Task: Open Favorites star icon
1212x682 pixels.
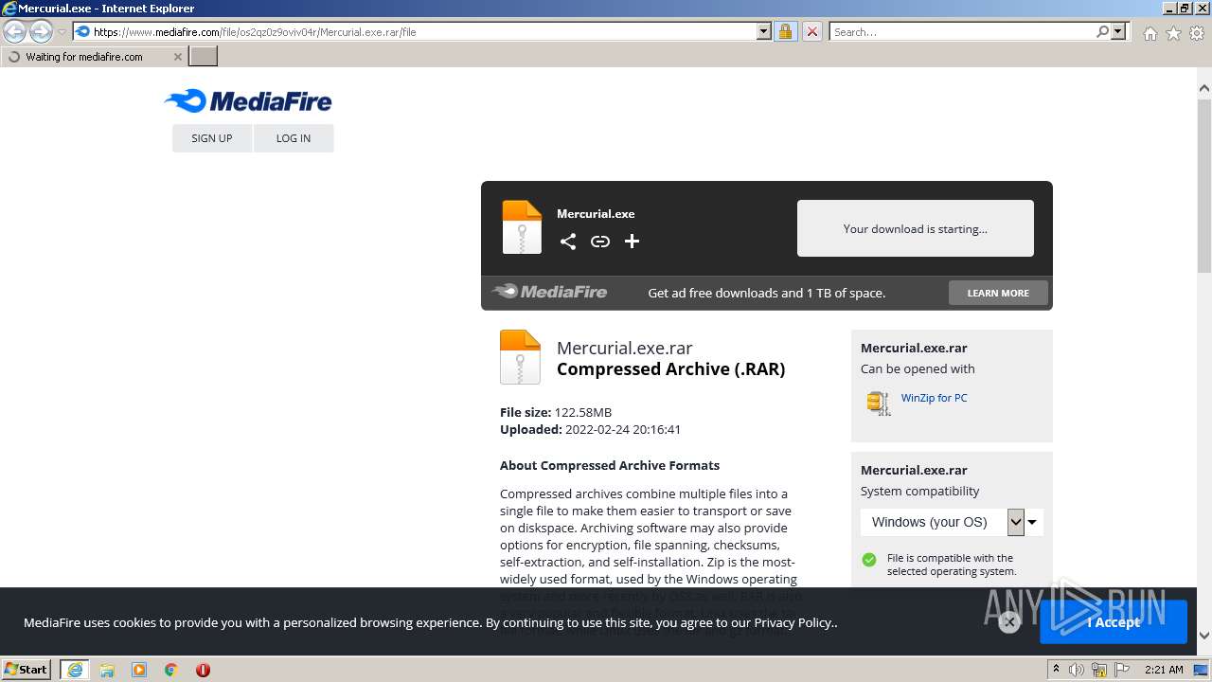Action: 1173,33
